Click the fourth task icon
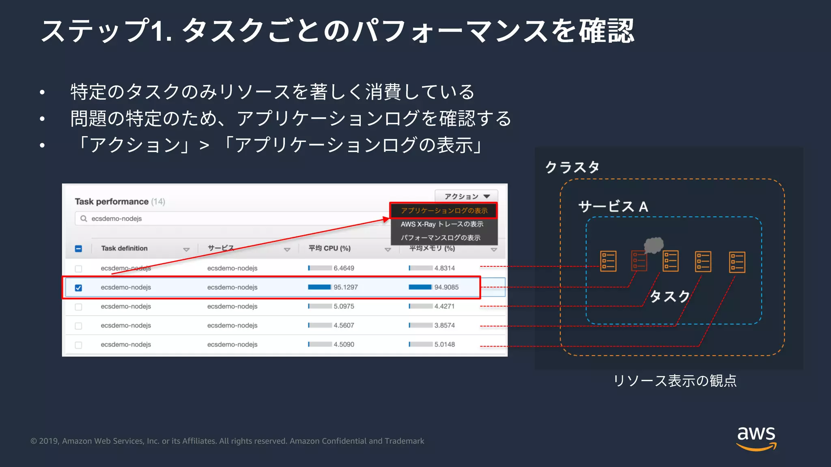This screenshot has width=831, height=467. tap(703, 261)
